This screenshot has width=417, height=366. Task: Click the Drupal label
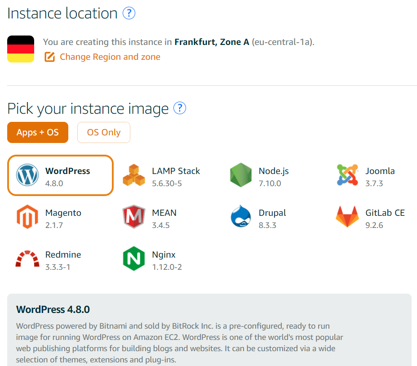point(272,213)
